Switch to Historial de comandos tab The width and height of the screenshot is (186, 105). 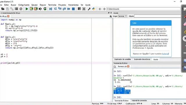[139, 101]
